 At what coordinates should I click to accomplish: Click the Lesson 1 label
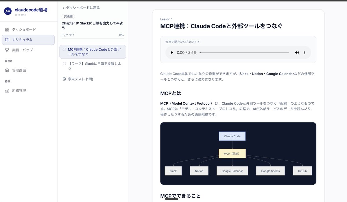point(166,19)
